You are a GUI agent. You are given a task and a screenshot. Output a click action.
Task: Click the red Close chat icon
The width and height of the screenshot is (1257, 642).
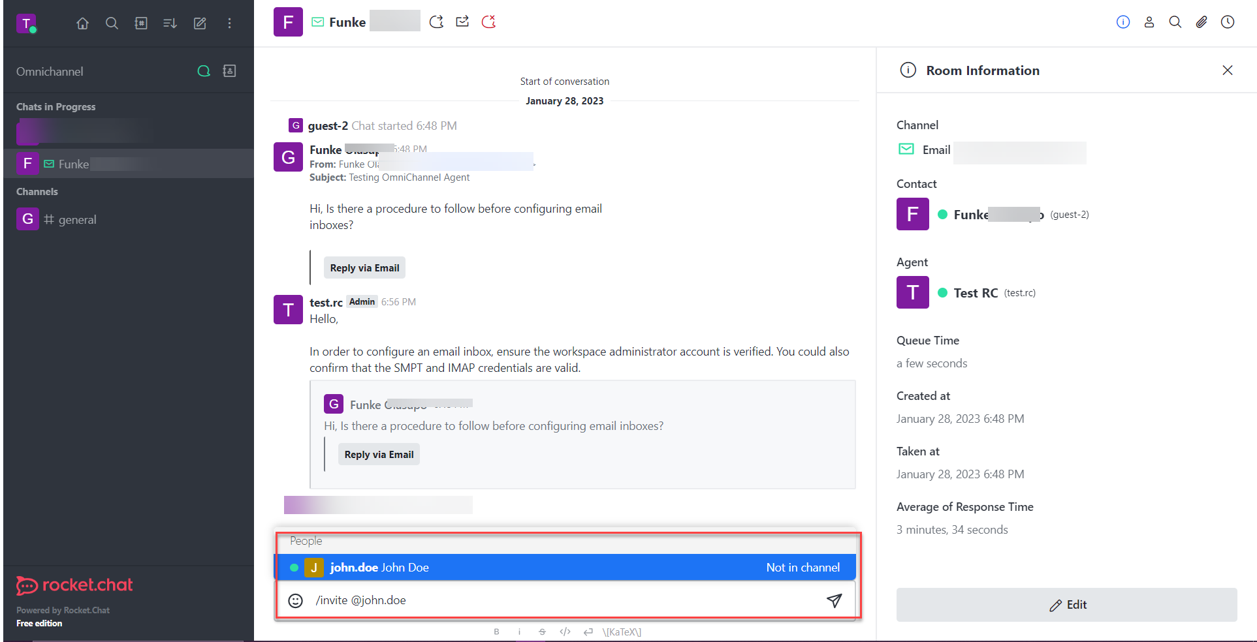488,22
